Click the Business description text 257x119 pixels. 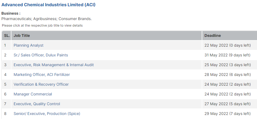click(47, 19)
